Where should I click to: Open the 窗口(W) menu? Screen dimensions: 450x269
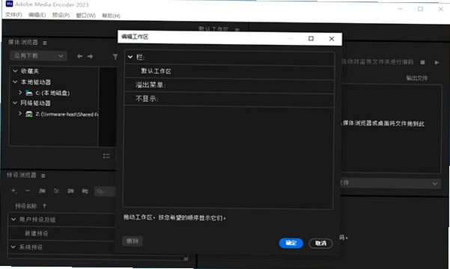86,16
